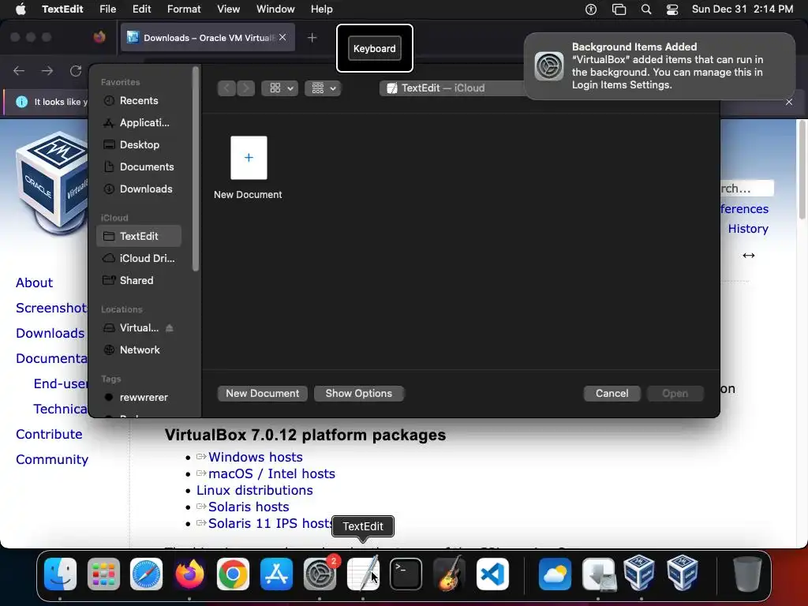Screen dimensions: 808x606
Task: Go back in the file dialog
Action: coord(226,88)
